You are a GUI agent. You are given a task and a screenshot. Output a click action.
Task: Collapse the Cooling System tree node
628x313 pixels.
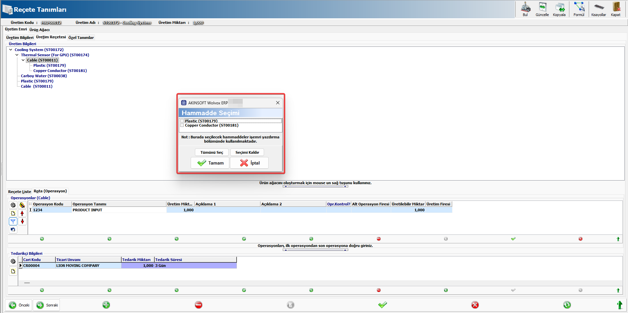click(11, 50)
